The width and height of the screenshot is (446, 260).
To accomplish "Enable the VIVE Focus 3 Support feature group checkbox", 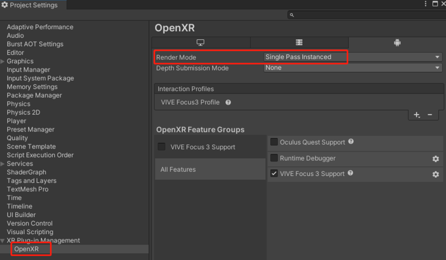I will pos(161,147).
